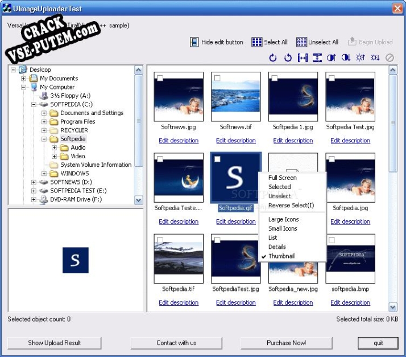406x357 pixels.
Task: Expand the My Documents node
Action: pos(23,79)
